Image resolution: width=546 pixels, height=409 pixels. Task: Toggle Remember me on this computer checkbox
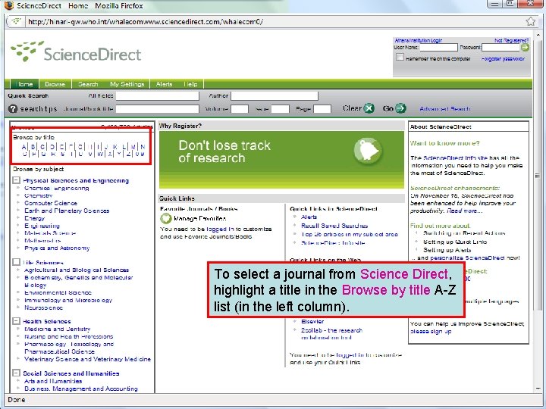(400, 58)
